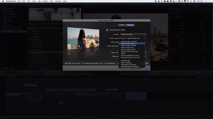Switch to the Info tab

(x=122, y=25)
